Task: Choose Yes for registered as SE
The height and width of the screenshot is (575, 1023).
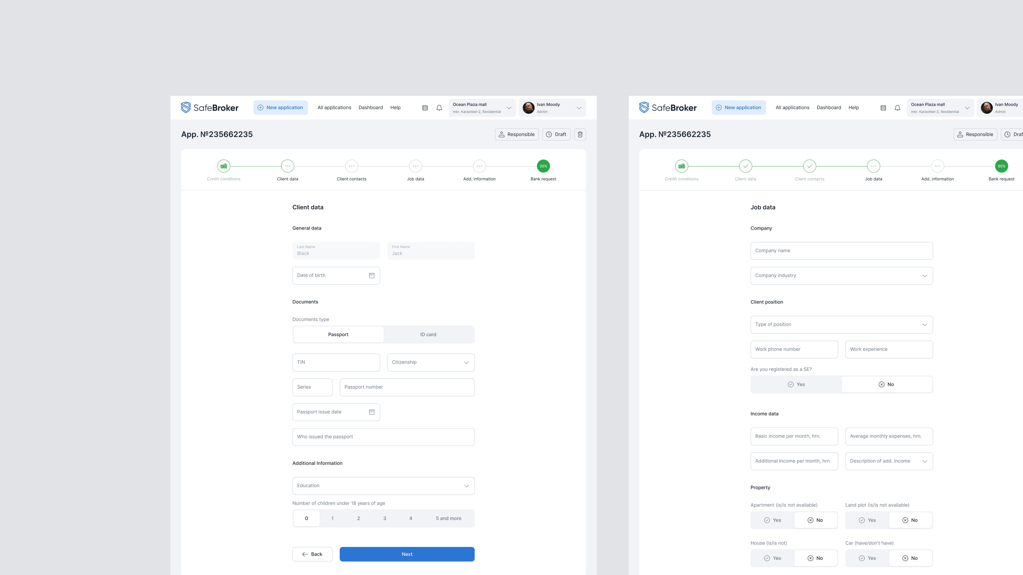Action: (x=796, y=384)
